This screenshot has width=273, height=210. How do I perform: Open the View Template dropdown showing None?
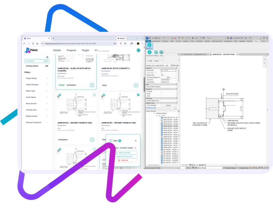[169, 105]
